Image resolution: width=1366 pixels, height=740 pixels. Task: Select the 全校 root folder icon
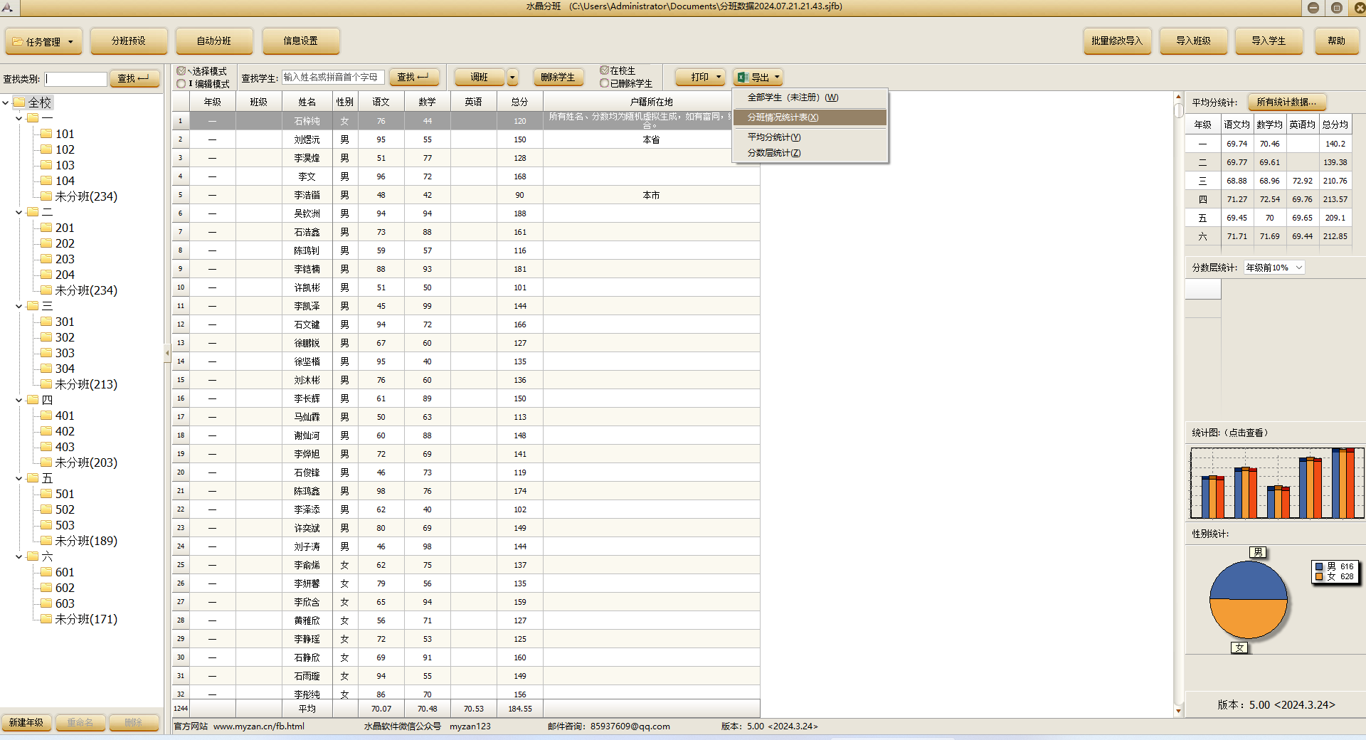pyautogui.click(x=19, y=102)
